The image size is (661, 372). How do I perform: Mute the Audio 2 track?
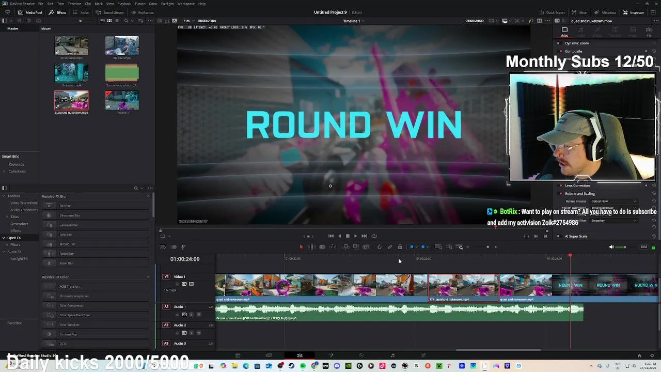(198, 333)
